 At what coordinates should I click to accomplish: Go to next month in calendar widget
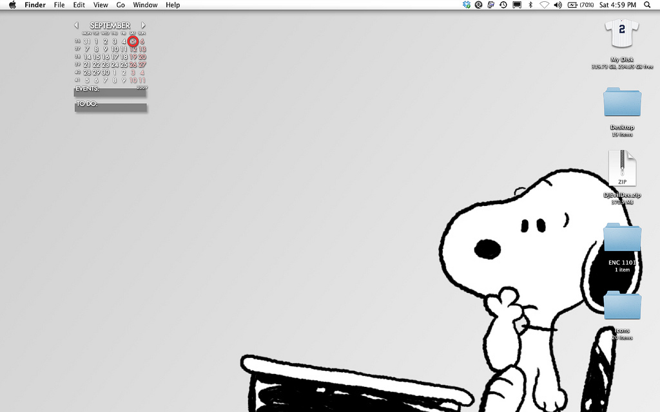click(x=143, y=25)
